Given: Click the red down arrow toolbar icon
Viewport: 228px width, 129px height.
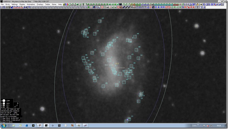Looking at the screenshot, I should coord(193,7).
